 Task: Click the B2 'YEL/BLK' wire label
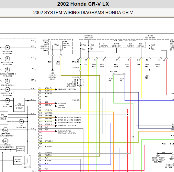pyautogui.click(x=48, y=155)
